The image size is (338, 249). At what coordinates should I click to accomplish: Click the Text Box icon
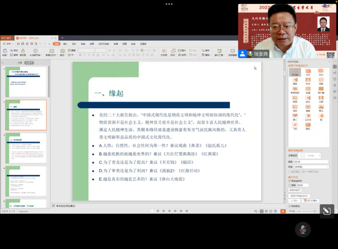[164, 51]
